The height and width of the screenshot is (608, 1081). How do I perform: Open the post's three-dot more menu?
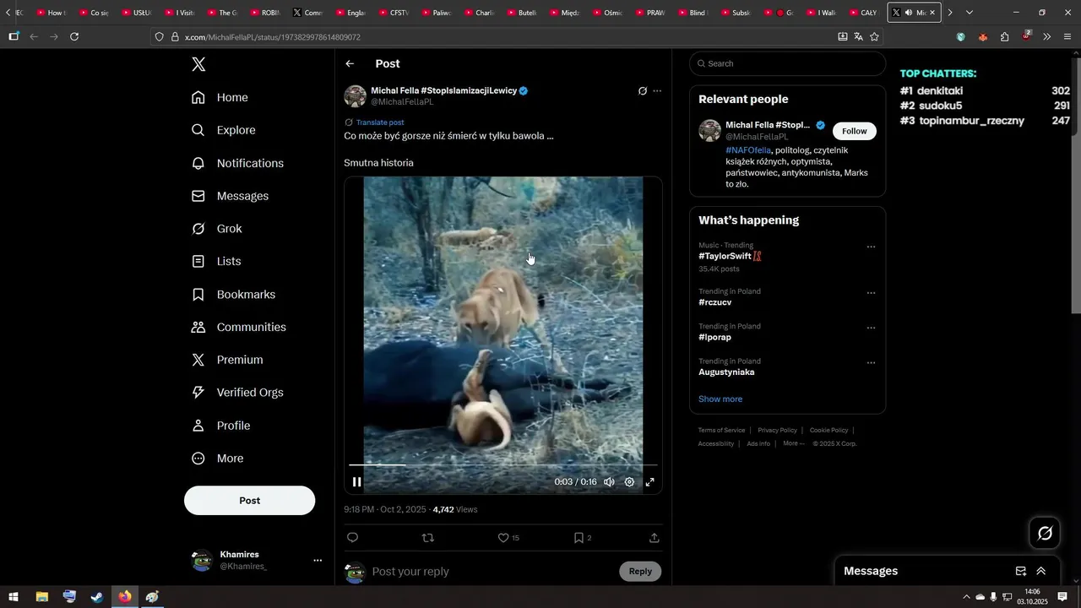click(657, 91)
